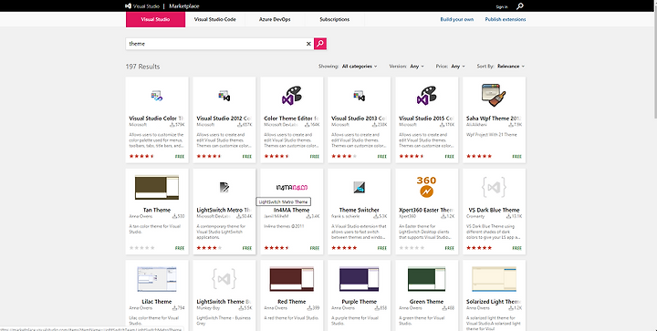Click Visual Studio 2013 Color Theme icon

click(360, 97)
